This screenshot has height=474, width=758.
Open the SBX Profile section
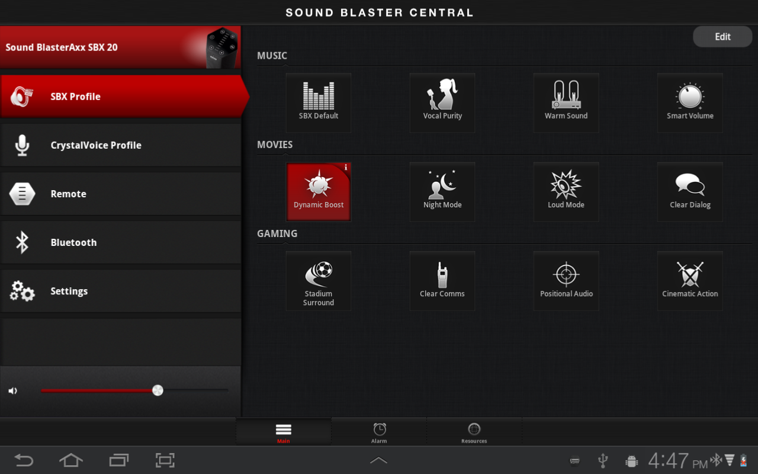tap(121, 97)
